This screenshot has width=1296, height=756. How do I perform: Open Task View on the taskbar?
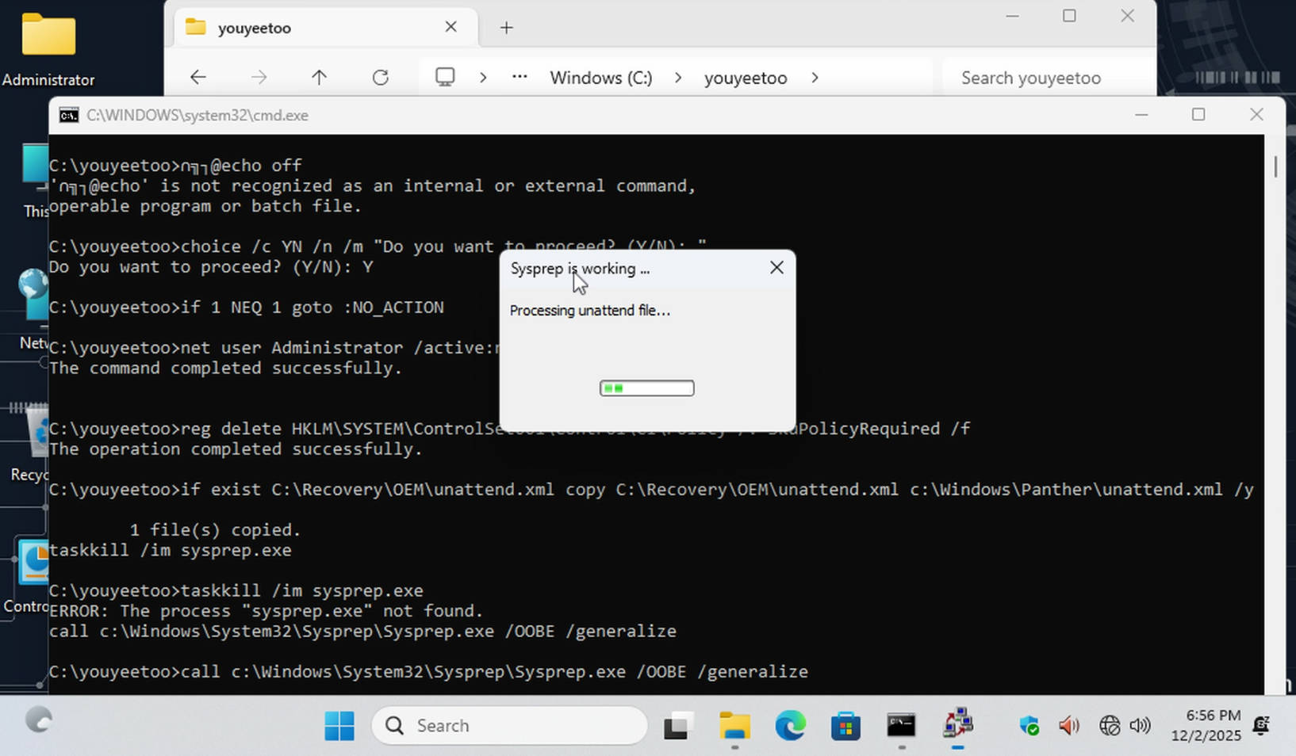678,726
